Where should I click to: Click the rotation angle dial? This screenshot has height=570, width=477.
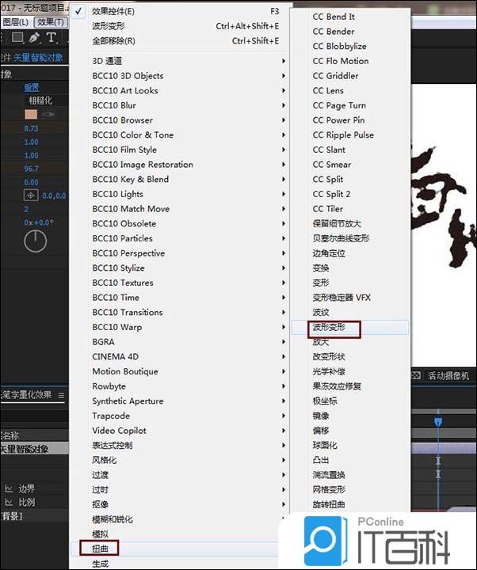pos(36,241)
